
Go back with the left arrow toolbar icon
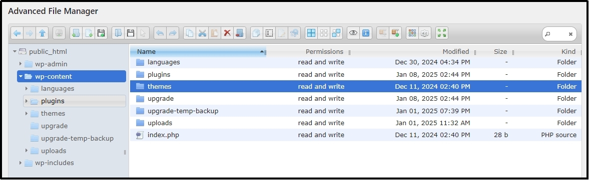click(17, 33)
